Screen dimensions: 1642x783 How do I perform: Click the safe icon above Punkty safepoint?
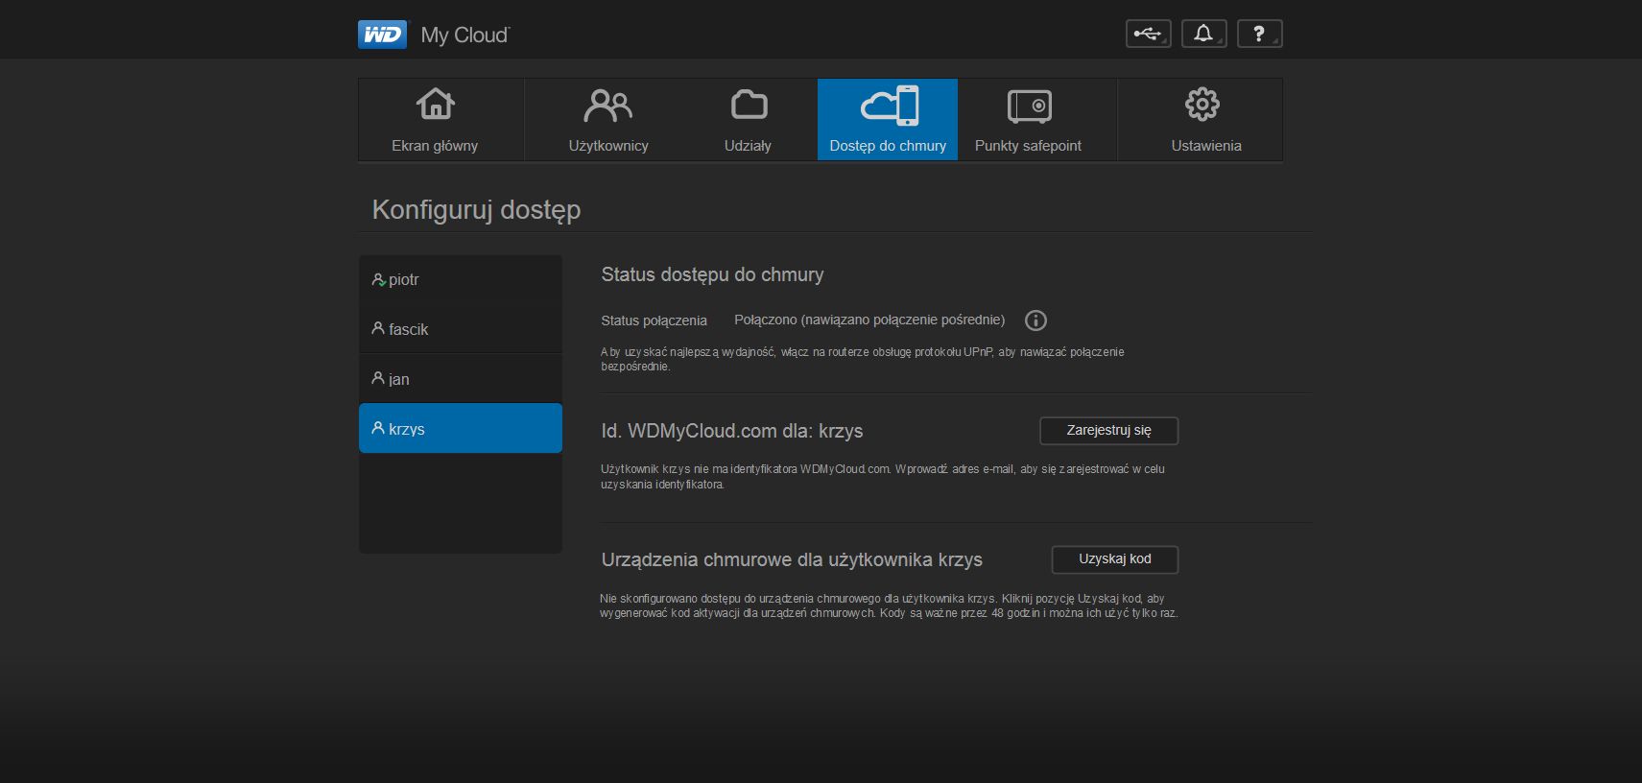[x=1029, y=106]
